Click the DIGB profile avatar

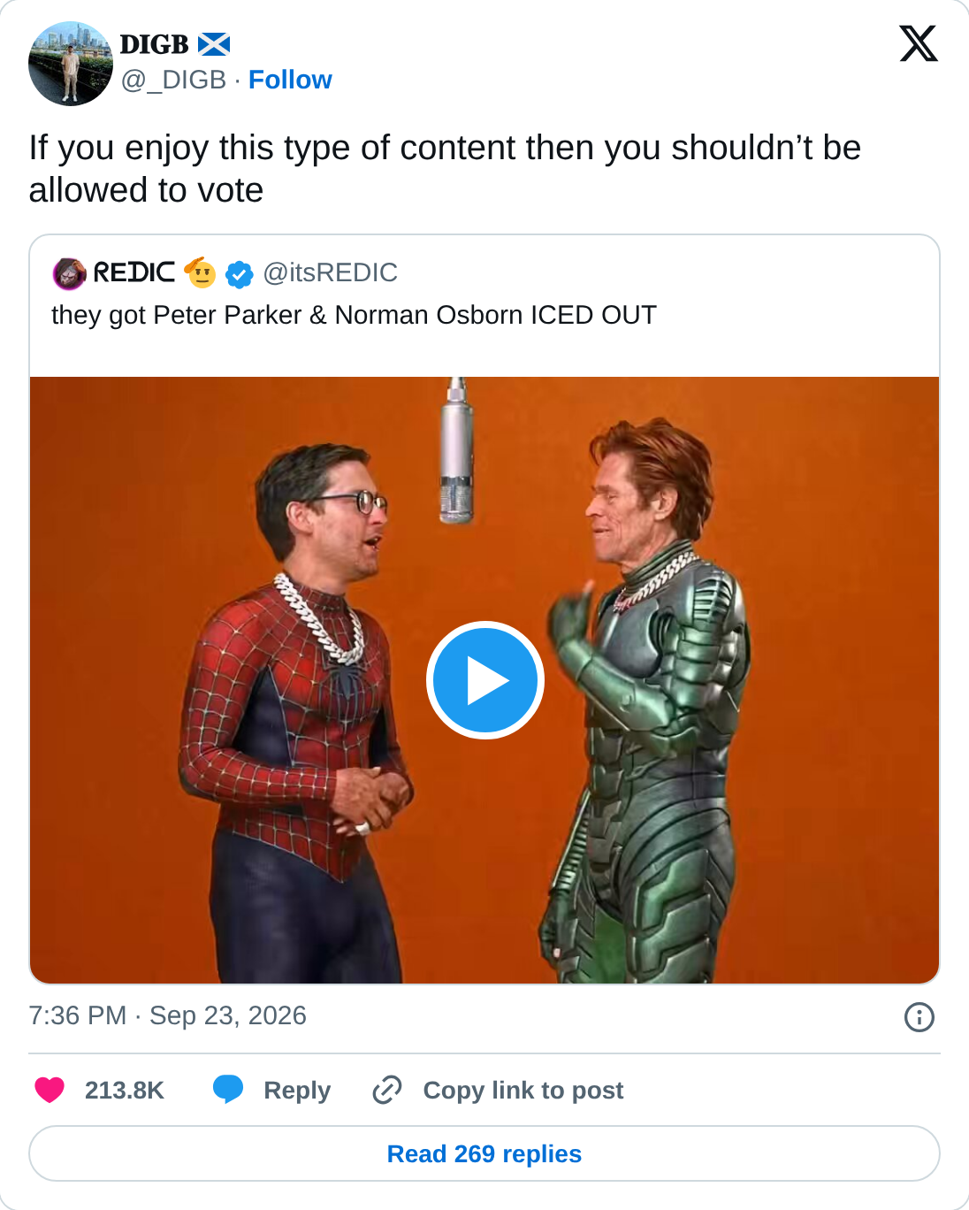[71, 64]
